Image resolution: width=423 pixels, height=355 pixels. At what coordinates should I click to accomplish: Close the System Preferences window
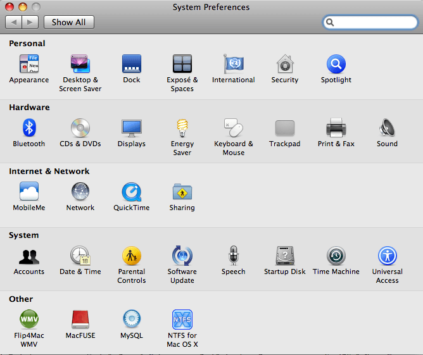click(9, 7)
